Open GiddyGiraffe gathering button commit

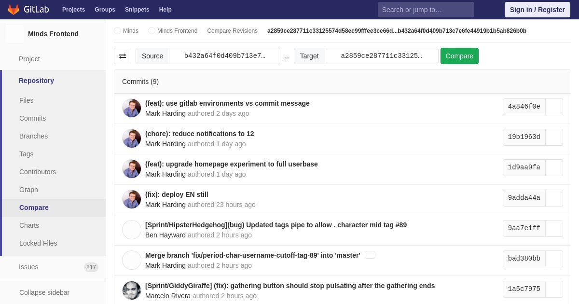tap(290, 286)
